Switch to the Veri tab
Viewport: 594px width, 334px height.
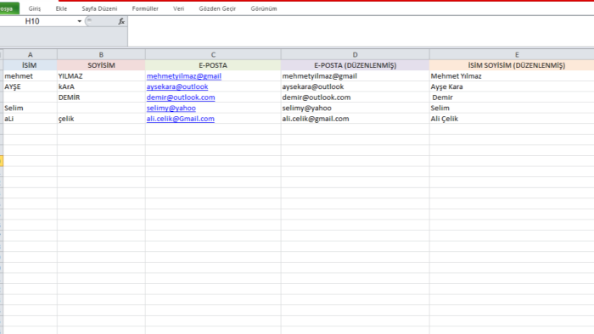click(179, 8)
